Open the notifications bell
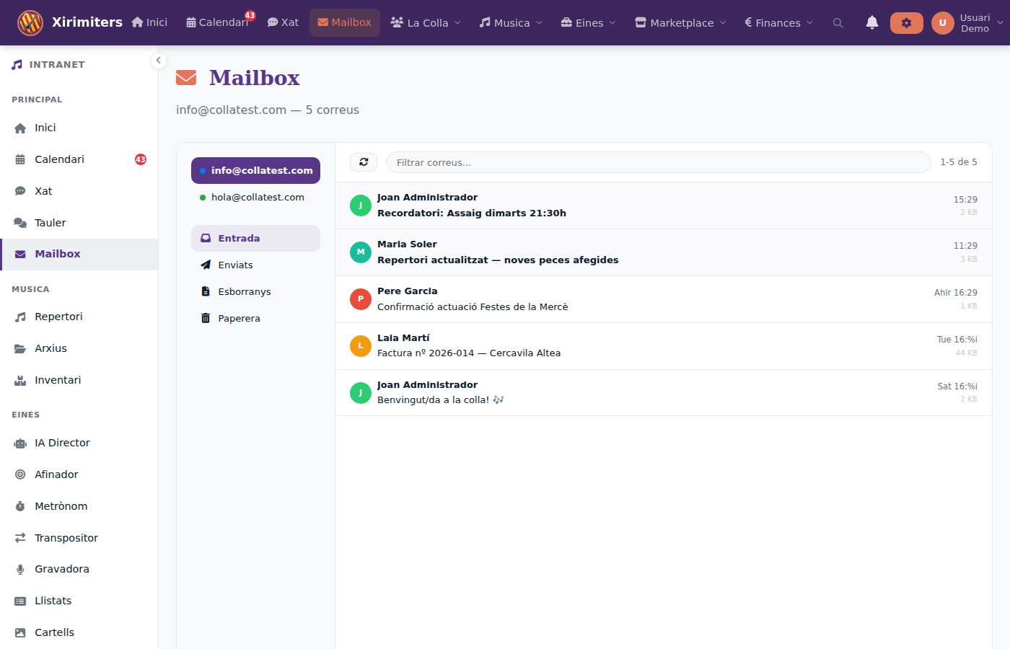Screen dimensions: 1010x649 pyautogui.click(x=872, y=22)
